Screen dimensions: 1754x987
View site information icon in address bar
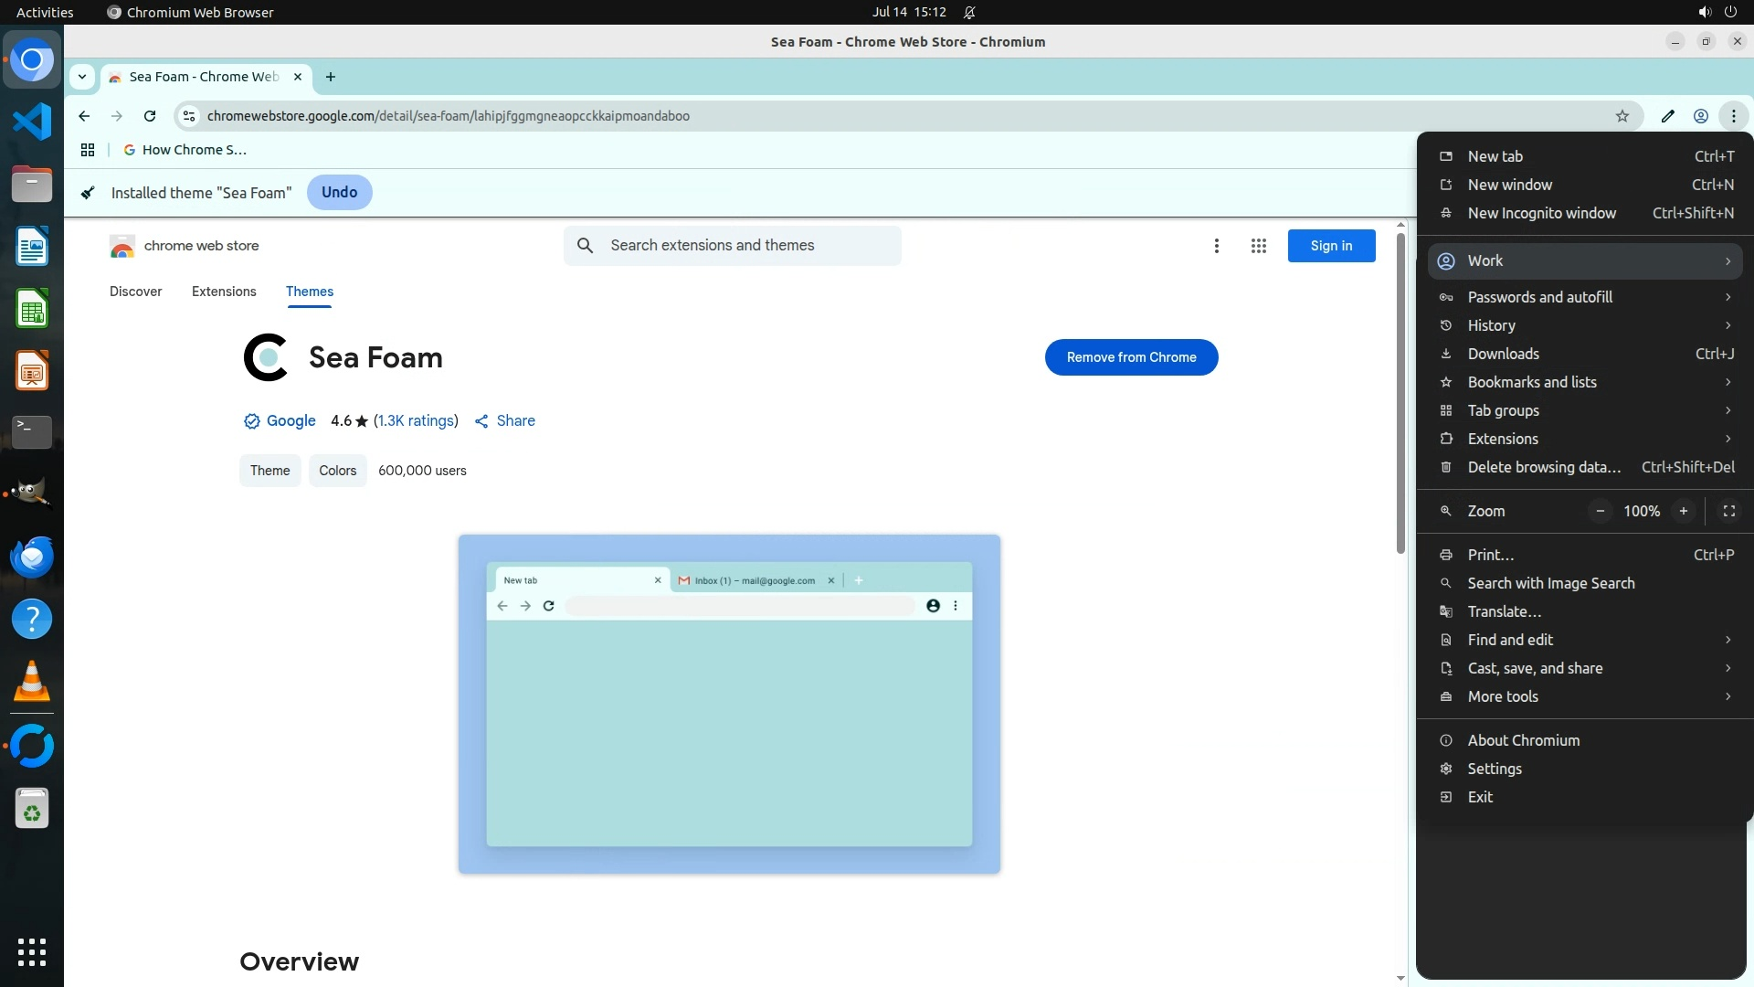(189, 116)
